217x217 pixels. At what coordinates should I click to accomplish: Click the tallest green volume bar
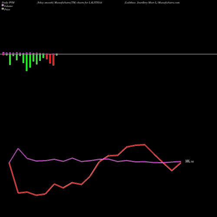pos(26,62)
